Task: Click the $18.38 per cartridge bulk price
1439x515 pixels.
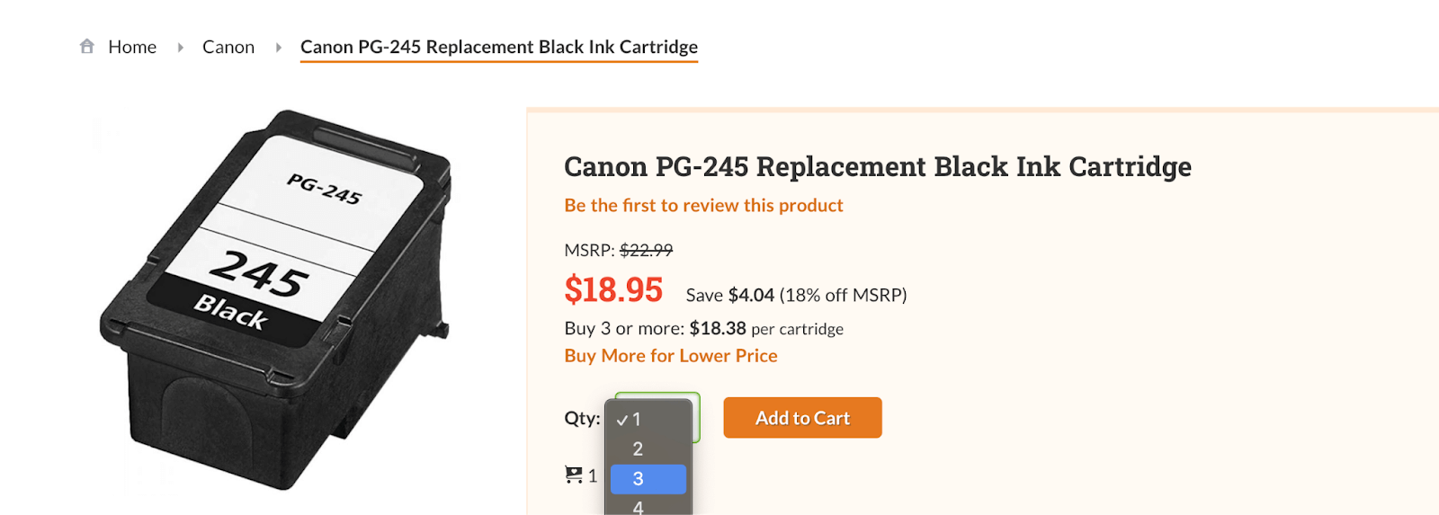Action: click(x=718, y=329)
